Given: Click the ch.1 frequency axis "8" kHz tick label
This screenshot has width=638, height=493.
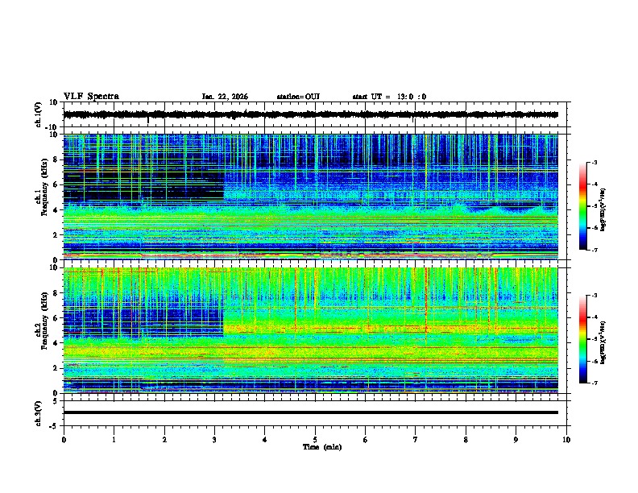Looking at the screenshot, I should (x=56, y=159).
